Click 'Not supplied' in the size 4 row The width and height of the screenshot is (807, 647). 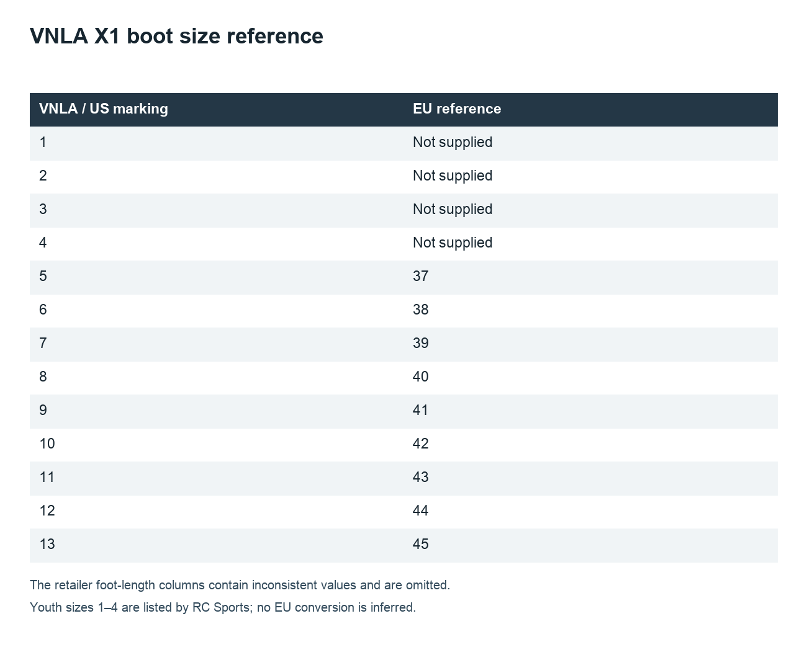pyautogui.click(x=453, y=243)
